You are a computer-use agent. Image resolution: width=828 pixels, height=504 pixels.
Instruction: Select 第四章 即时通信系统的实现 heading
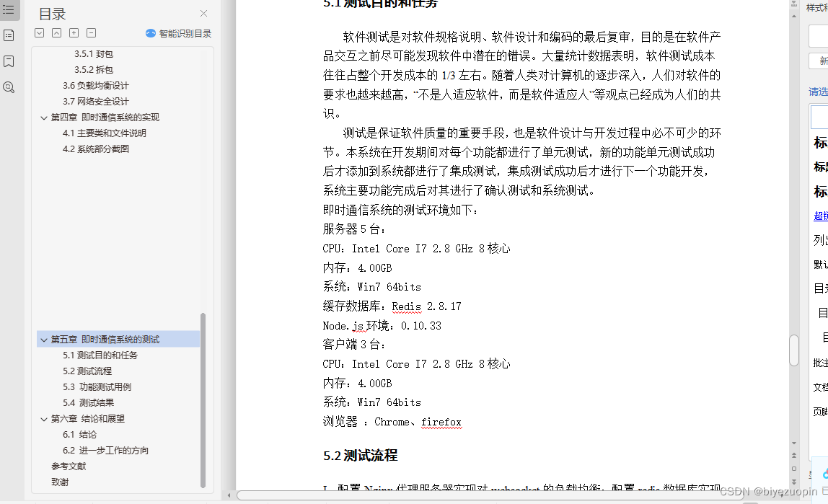coord(105,117)
